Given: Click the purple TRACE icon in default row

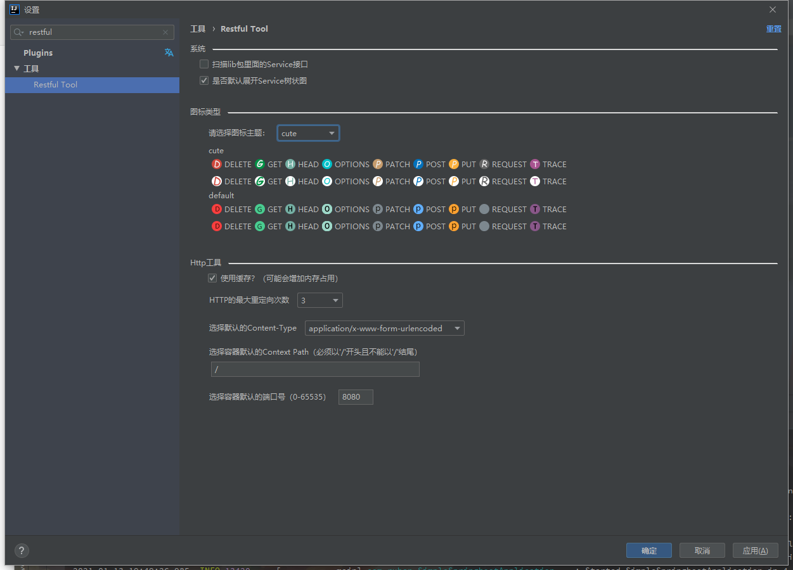Looking at the screenshot, I should (x=535, y=209).
